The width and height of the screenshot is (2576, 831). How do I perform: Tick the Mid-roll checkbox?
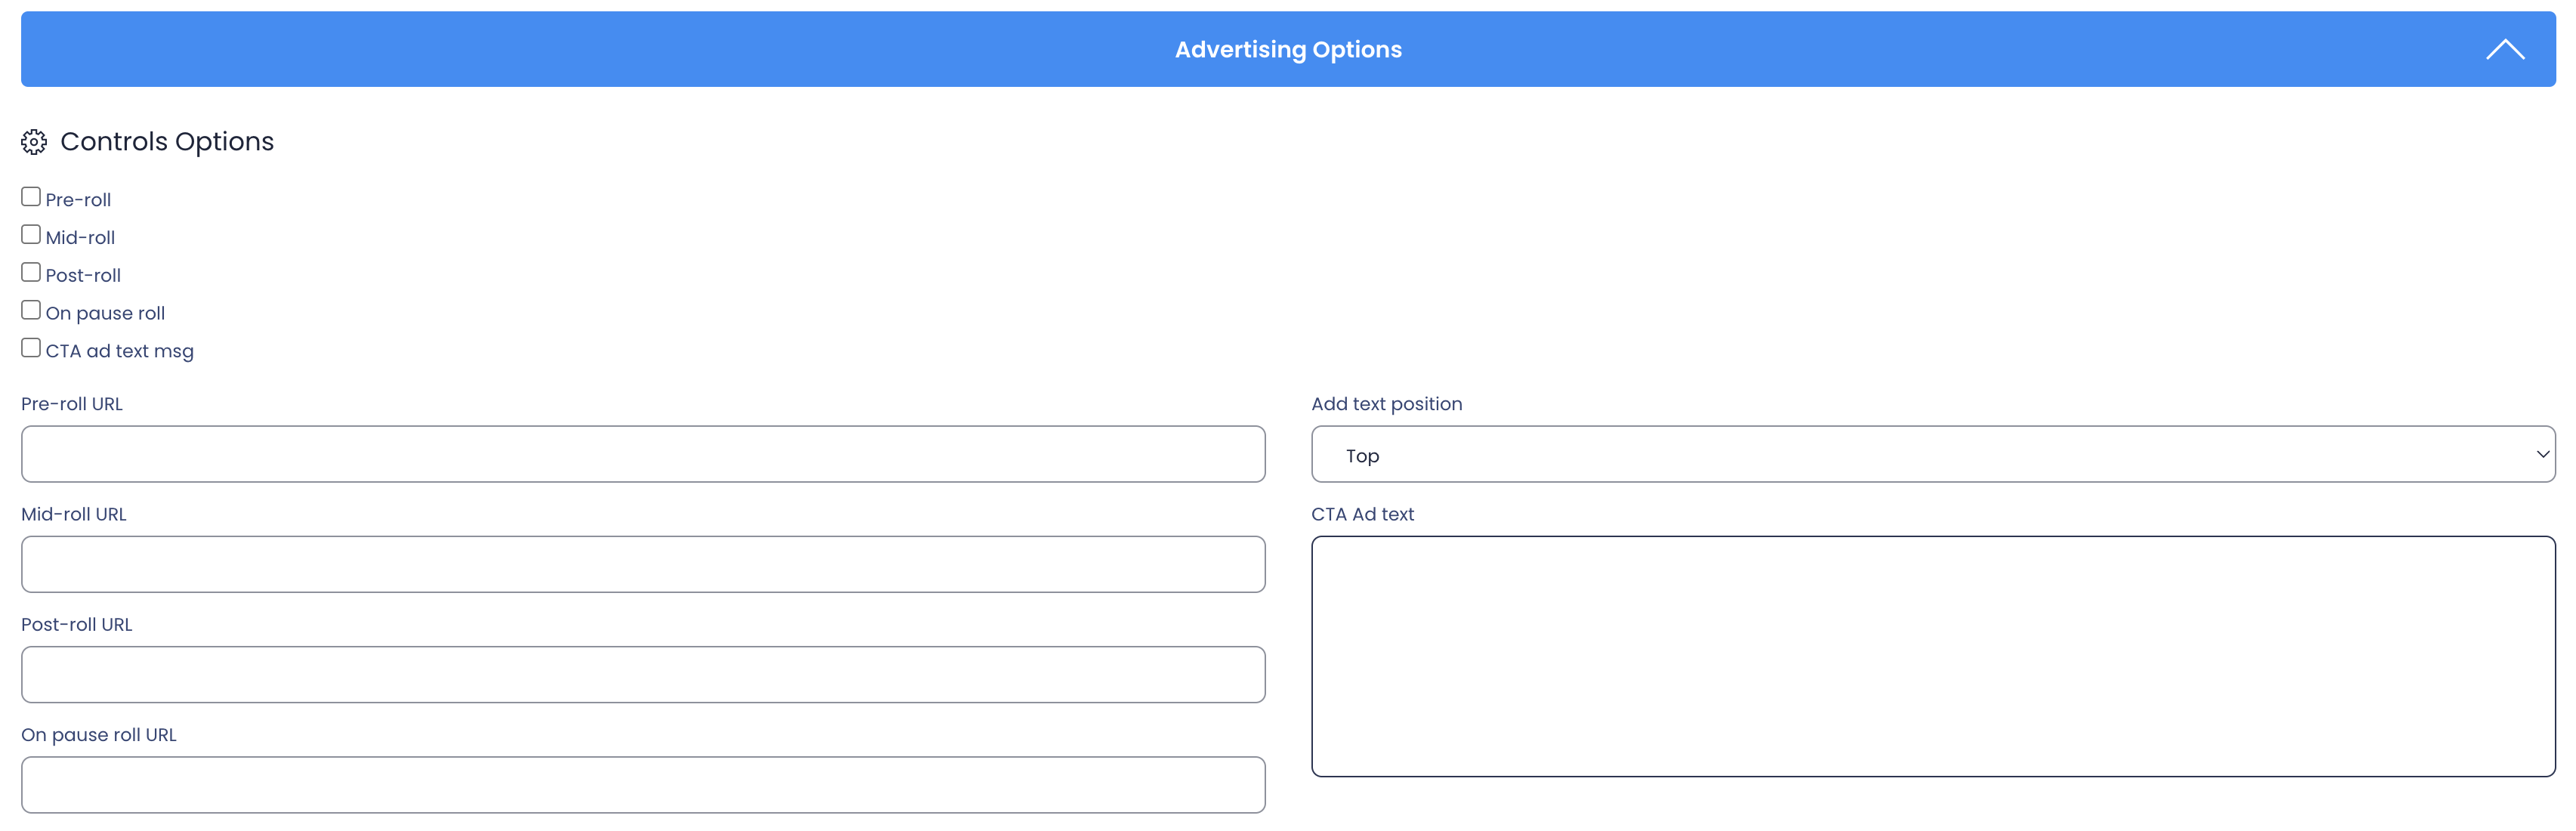(31, 235)
